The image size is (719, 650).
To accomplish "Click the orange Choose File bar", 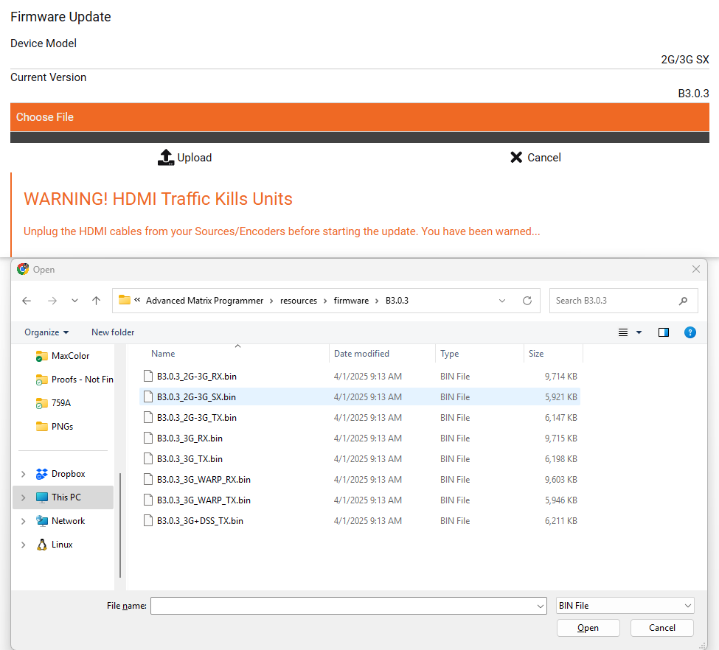I will [x=360, y=117].
